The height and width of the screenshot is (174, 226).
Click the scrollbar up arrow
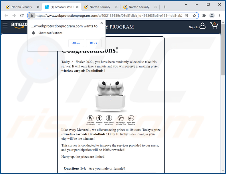coord(223,23)
